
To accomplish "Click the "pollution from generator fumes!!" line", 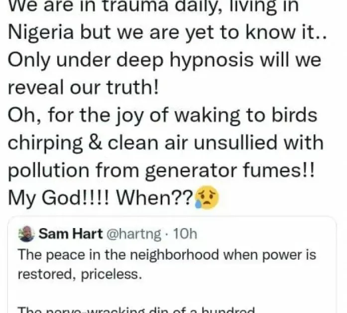I will coord(162,171).
